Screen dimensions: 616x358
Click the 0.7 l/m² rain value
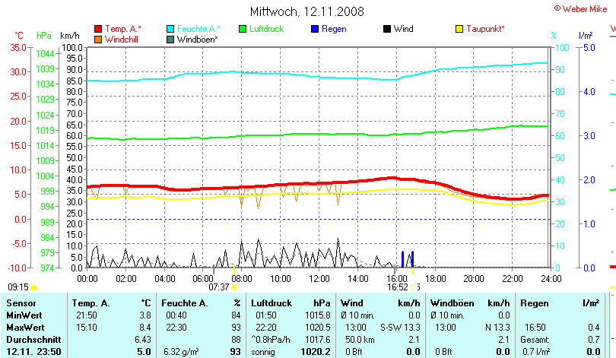536,352
